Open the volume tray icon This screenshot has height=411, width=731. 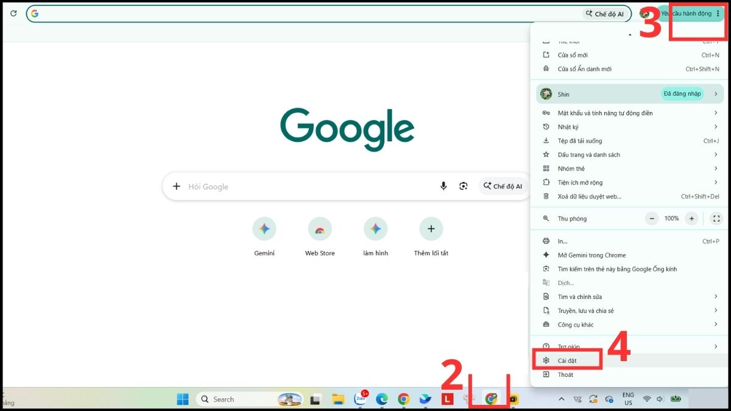(660, 399)
